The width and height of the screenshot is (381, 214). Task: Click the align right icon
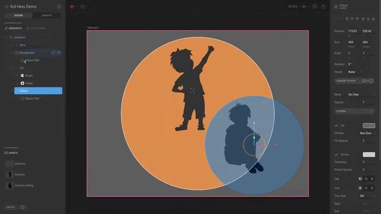(357, 19)
